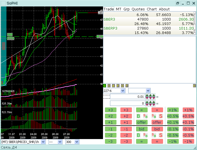The height and width of the screenshot is (150, 197).
Task: Open the Trade tab
Action: click(109, 9)
